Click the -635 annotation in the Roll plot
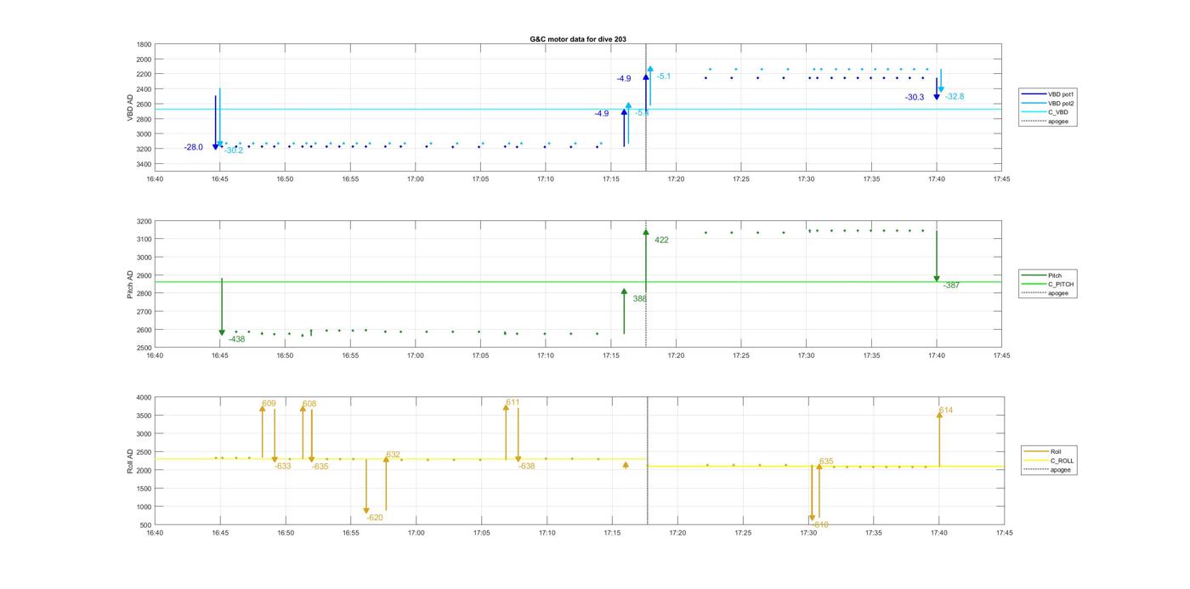The height and width of the screenshot is (589, 1190). [x=320, y=467]
